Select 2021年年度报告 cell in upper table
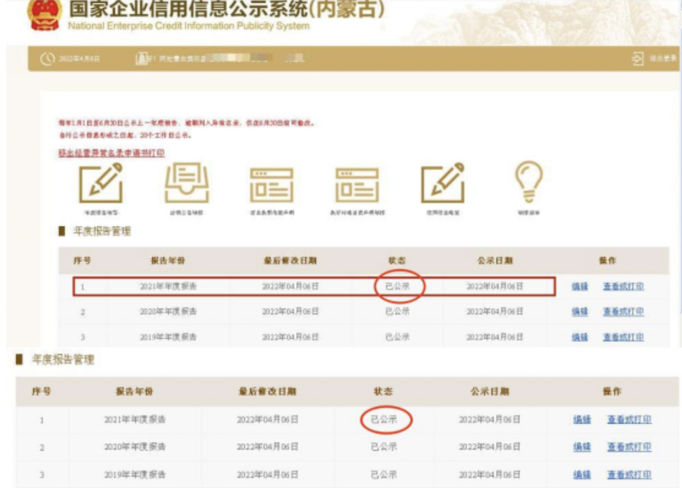 coord(168,287)
